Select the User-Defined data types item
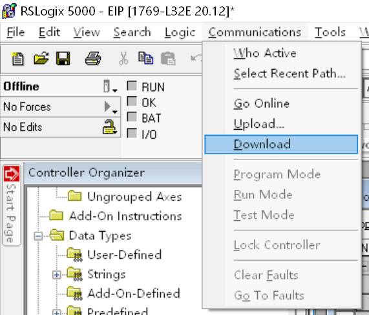Screen dimensions: 369x315 pos(125,255)
